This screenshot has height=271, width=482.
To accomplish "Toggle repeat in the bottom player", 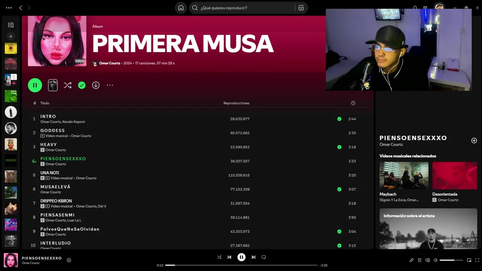I will coord(264,257).
